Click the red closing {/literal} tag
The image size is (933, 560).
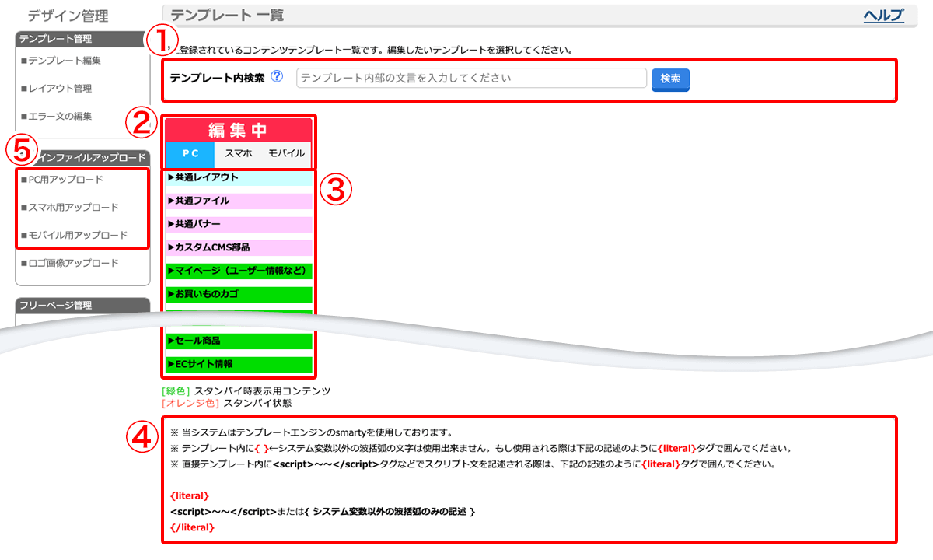pyautogui.click(x=192, y=528)
